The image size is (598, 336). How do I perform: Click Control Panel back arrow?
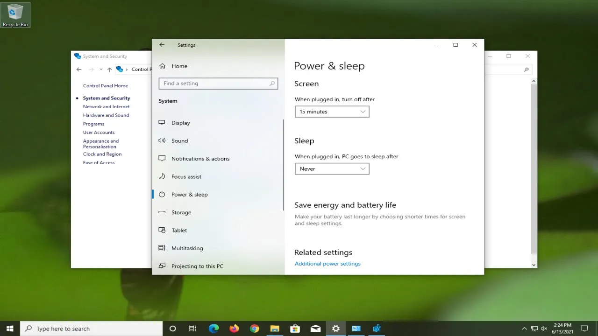[79, 70]
